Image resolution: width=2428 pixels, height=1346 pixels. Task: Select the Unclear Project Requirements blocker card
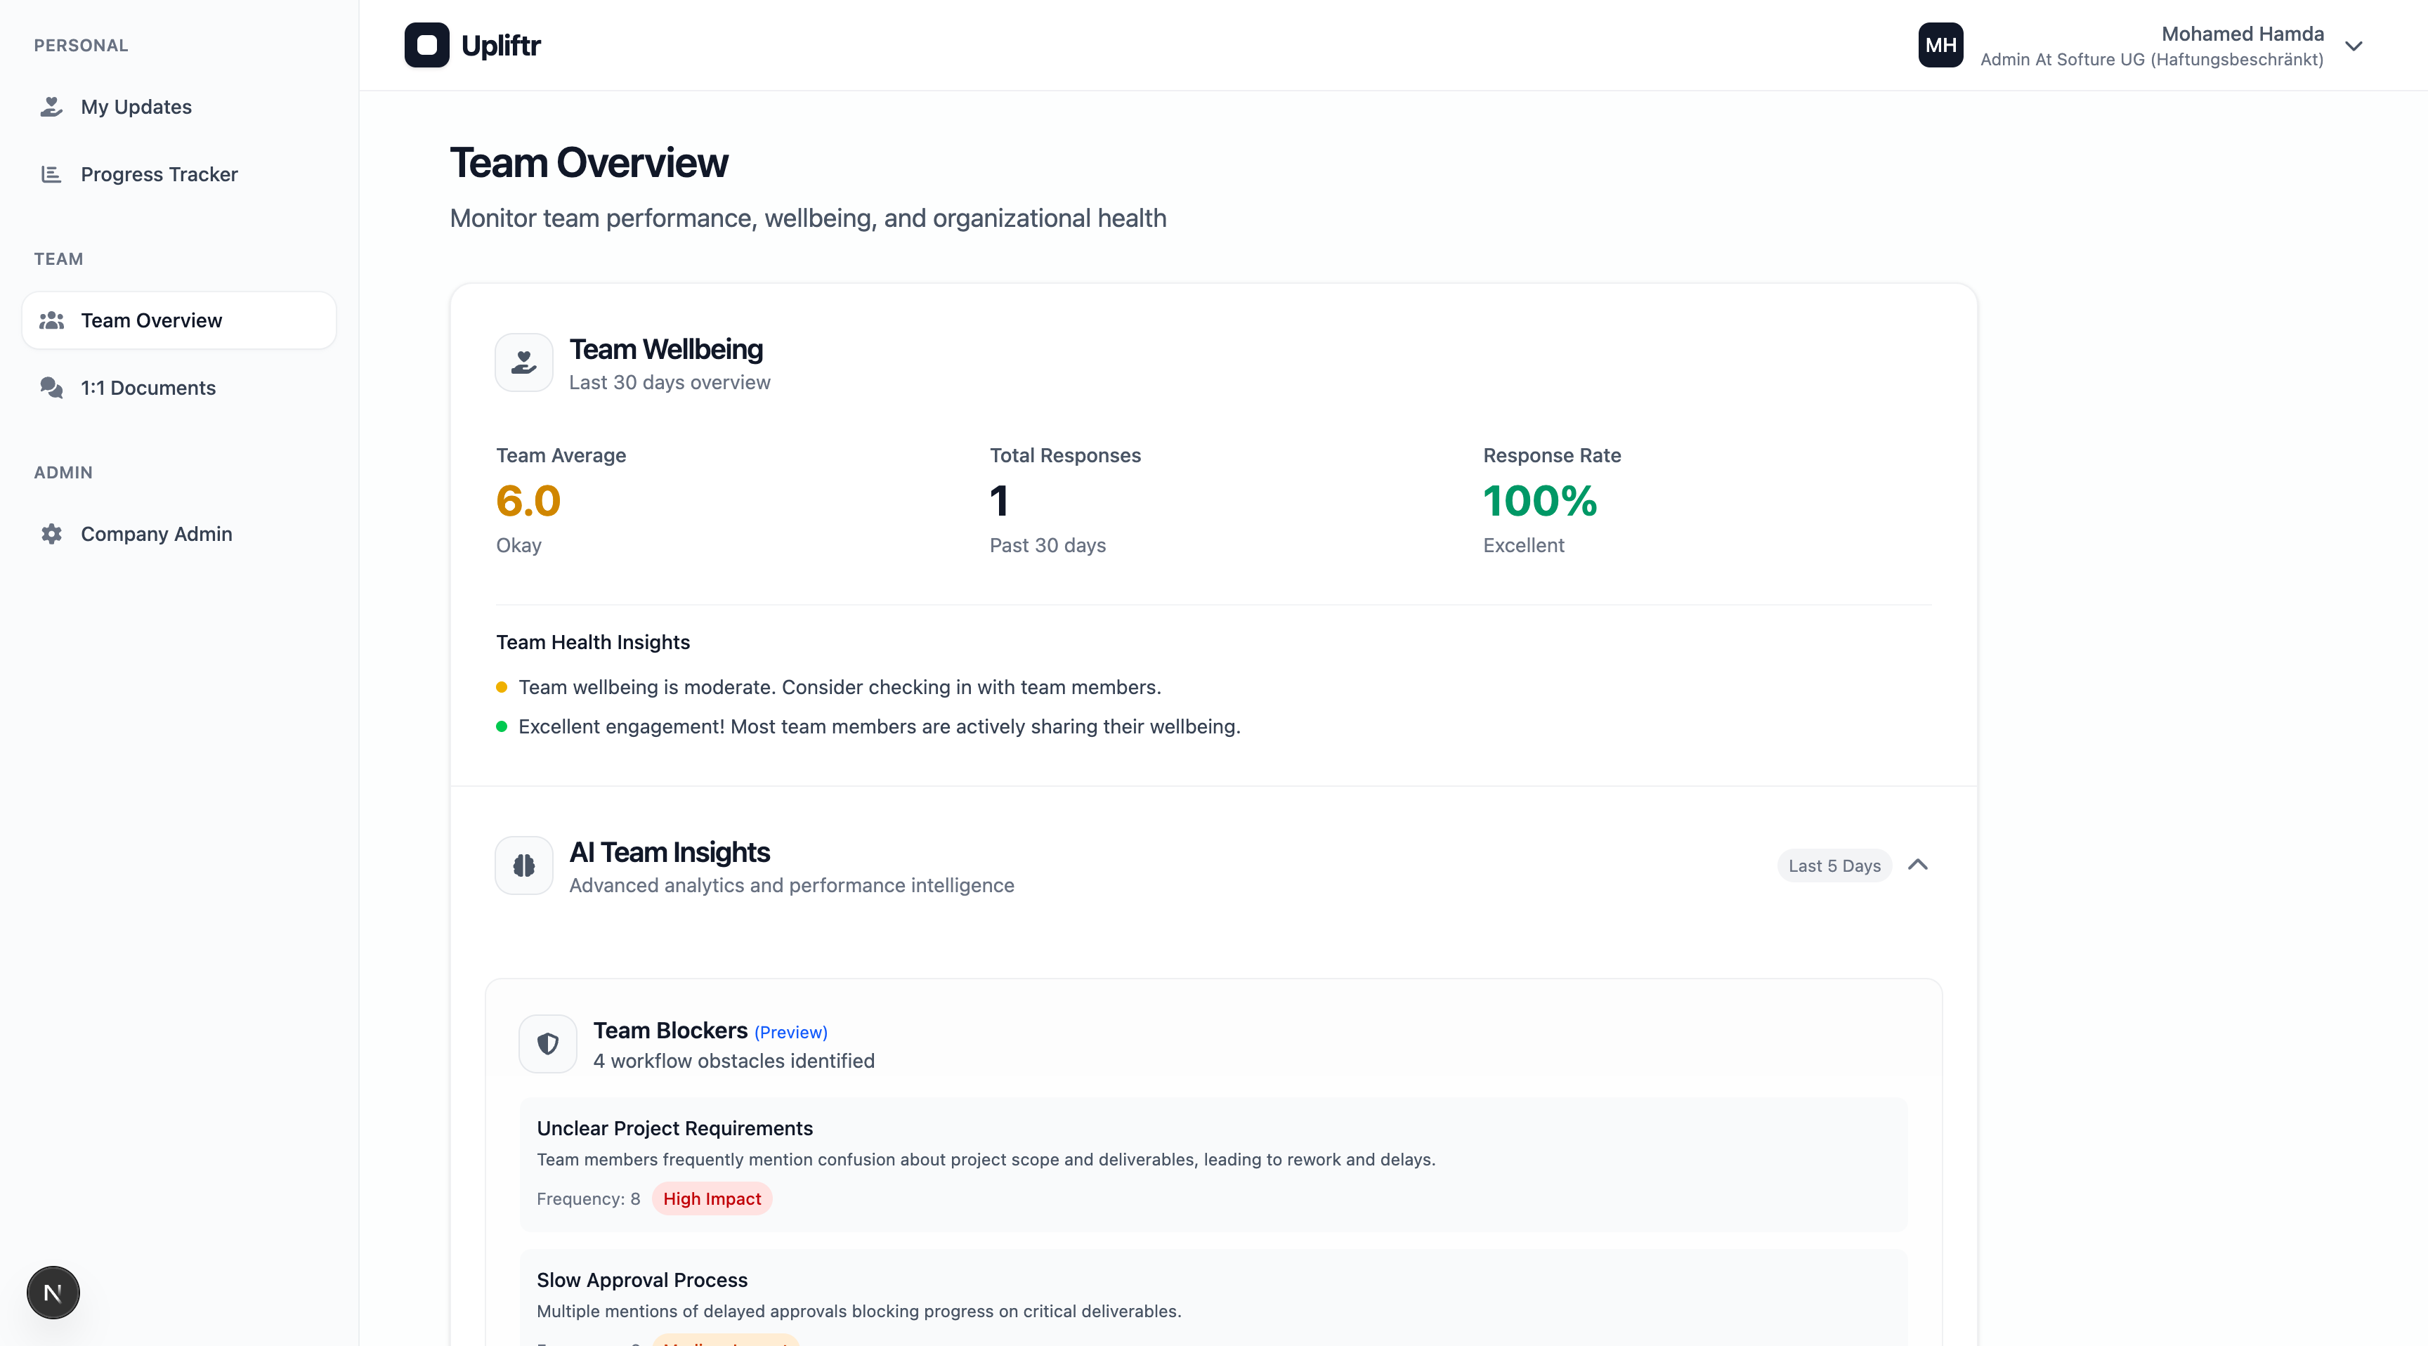1213,1163
